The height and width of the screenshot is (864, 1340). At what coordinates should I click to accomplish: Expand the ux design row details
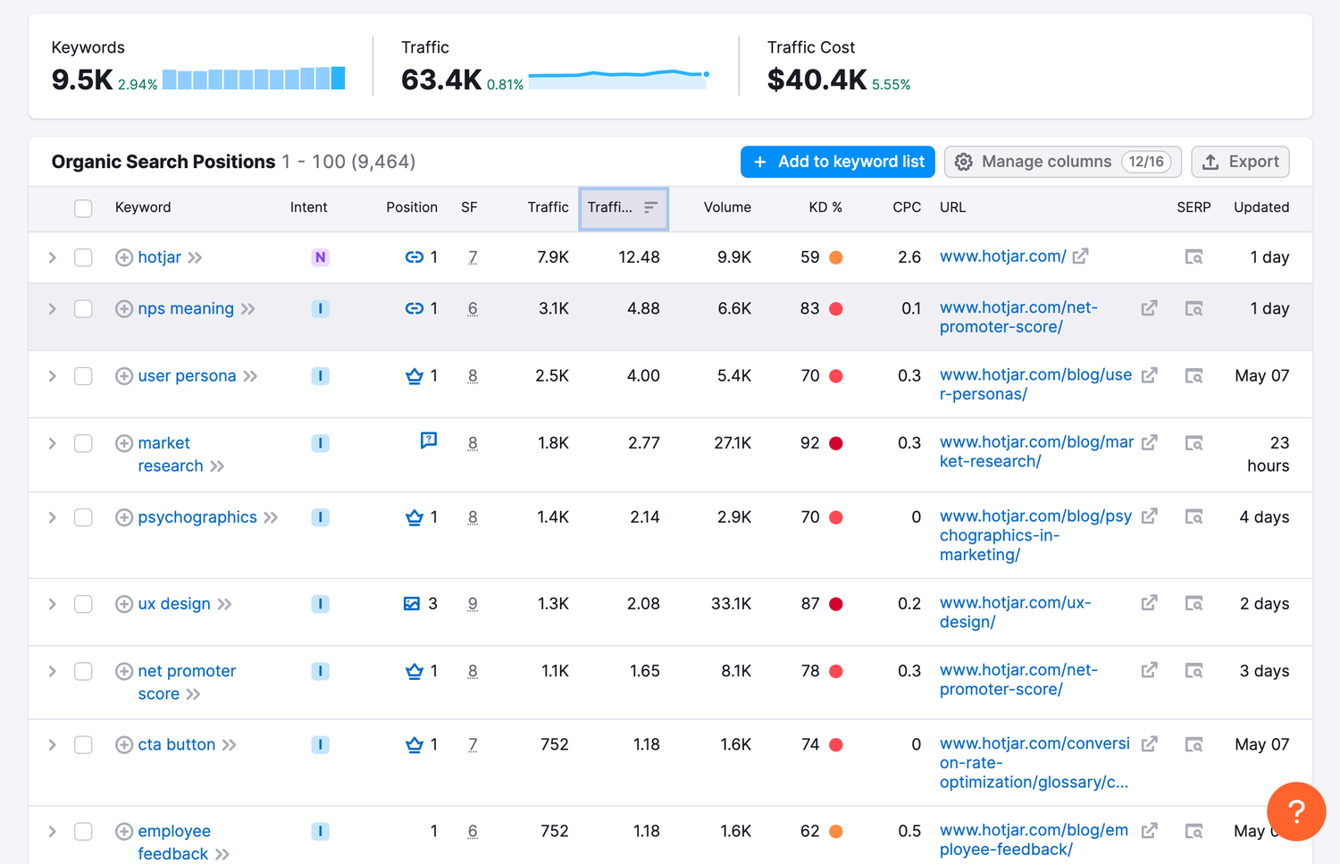point(52,604)
